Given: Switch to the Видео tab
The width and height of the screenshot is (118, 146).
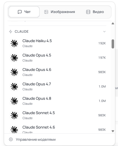Looking at the screenshot, I should [95, 12].
